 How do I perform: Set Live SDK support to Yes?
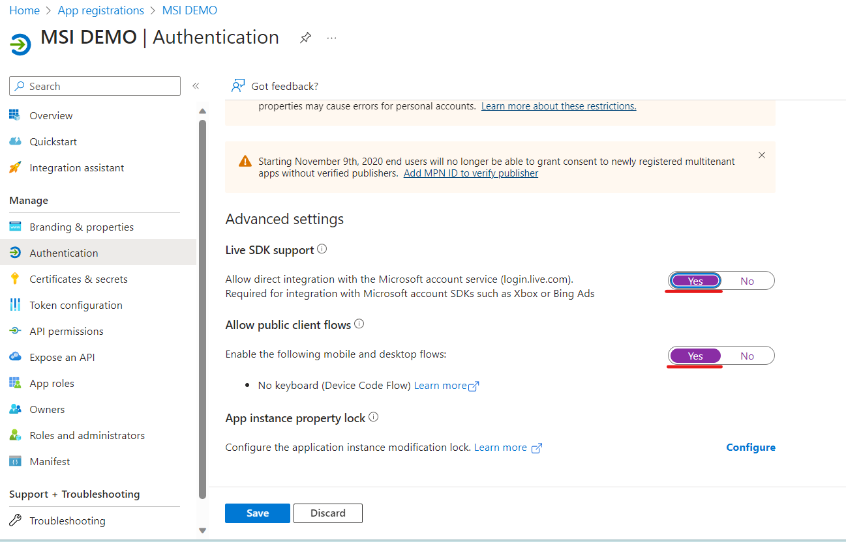695,281
